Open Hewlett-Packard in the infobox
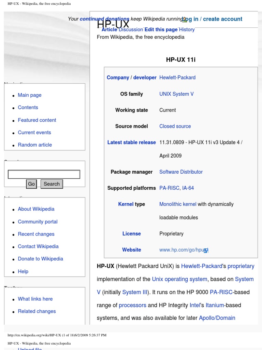262x350 pixels. tap(177, 78)
